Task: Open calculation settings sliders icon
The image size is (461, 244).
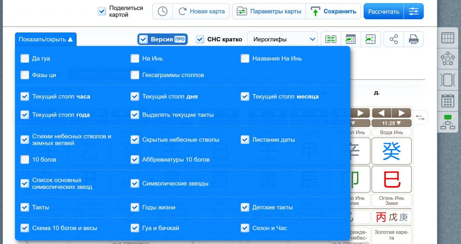Action: tap(413, 12)
